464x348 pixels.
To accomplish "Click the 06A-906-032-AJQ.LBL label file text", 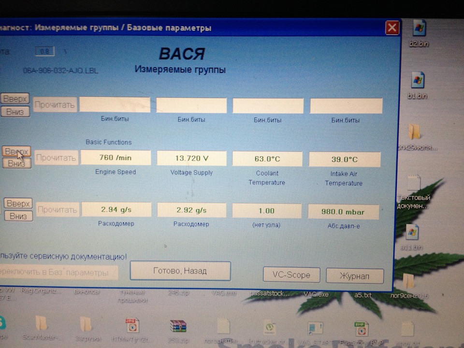I will [x=61, y=71].
